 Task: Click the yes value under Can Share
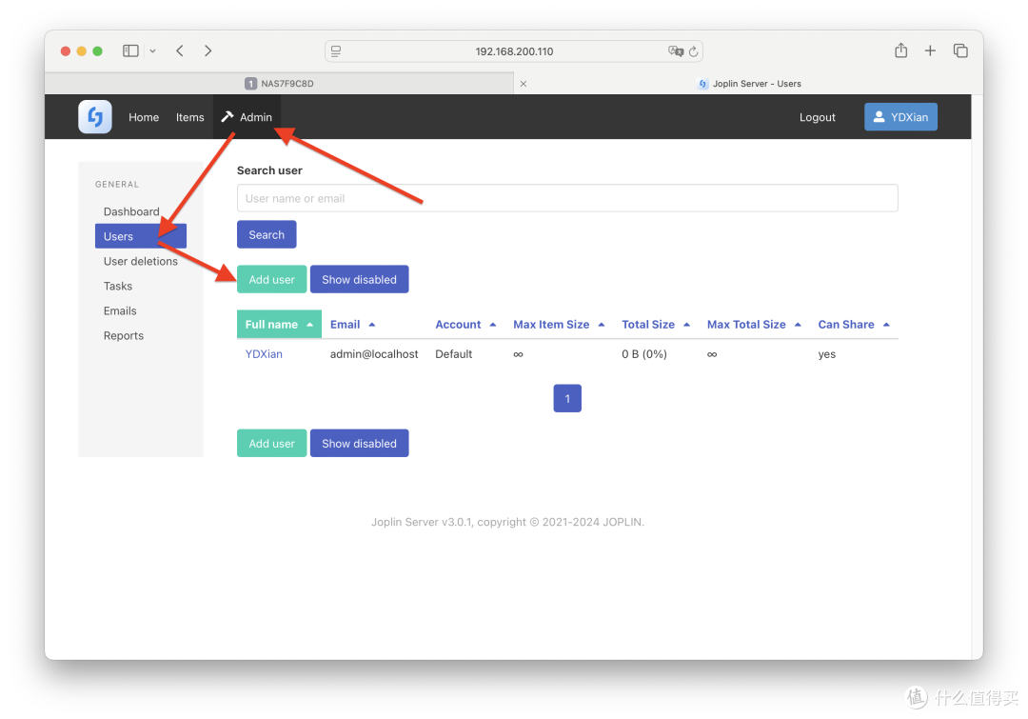click(x=827, y=354)
